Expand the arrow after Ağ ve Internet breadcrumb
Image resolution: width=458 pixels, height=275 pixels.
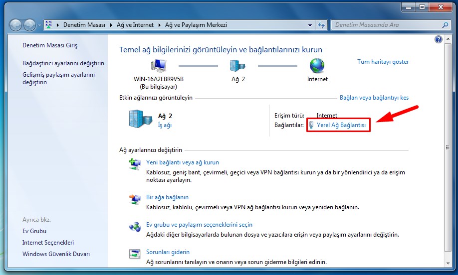159,25
